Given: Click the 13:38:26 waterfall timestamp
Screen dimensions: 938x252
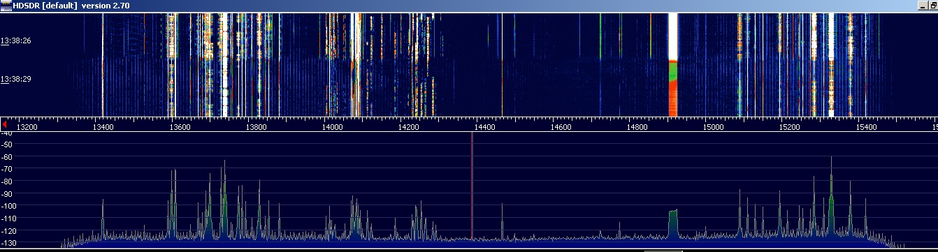Looking at the screenshot, I should pyautogui.click(x=16, y=41).
